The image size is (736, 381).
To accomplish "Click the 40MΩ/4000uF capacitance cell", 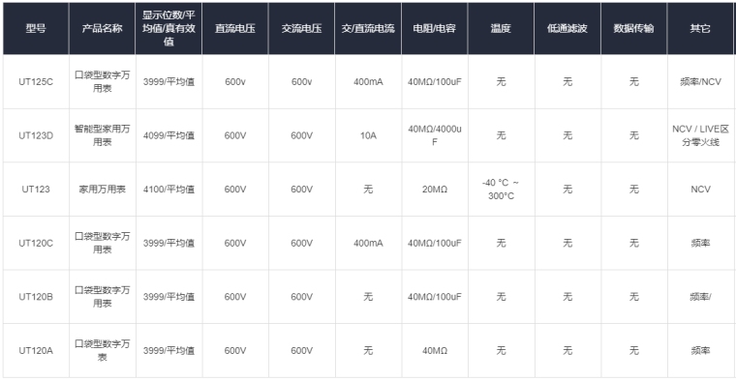I will pos(435,135).
